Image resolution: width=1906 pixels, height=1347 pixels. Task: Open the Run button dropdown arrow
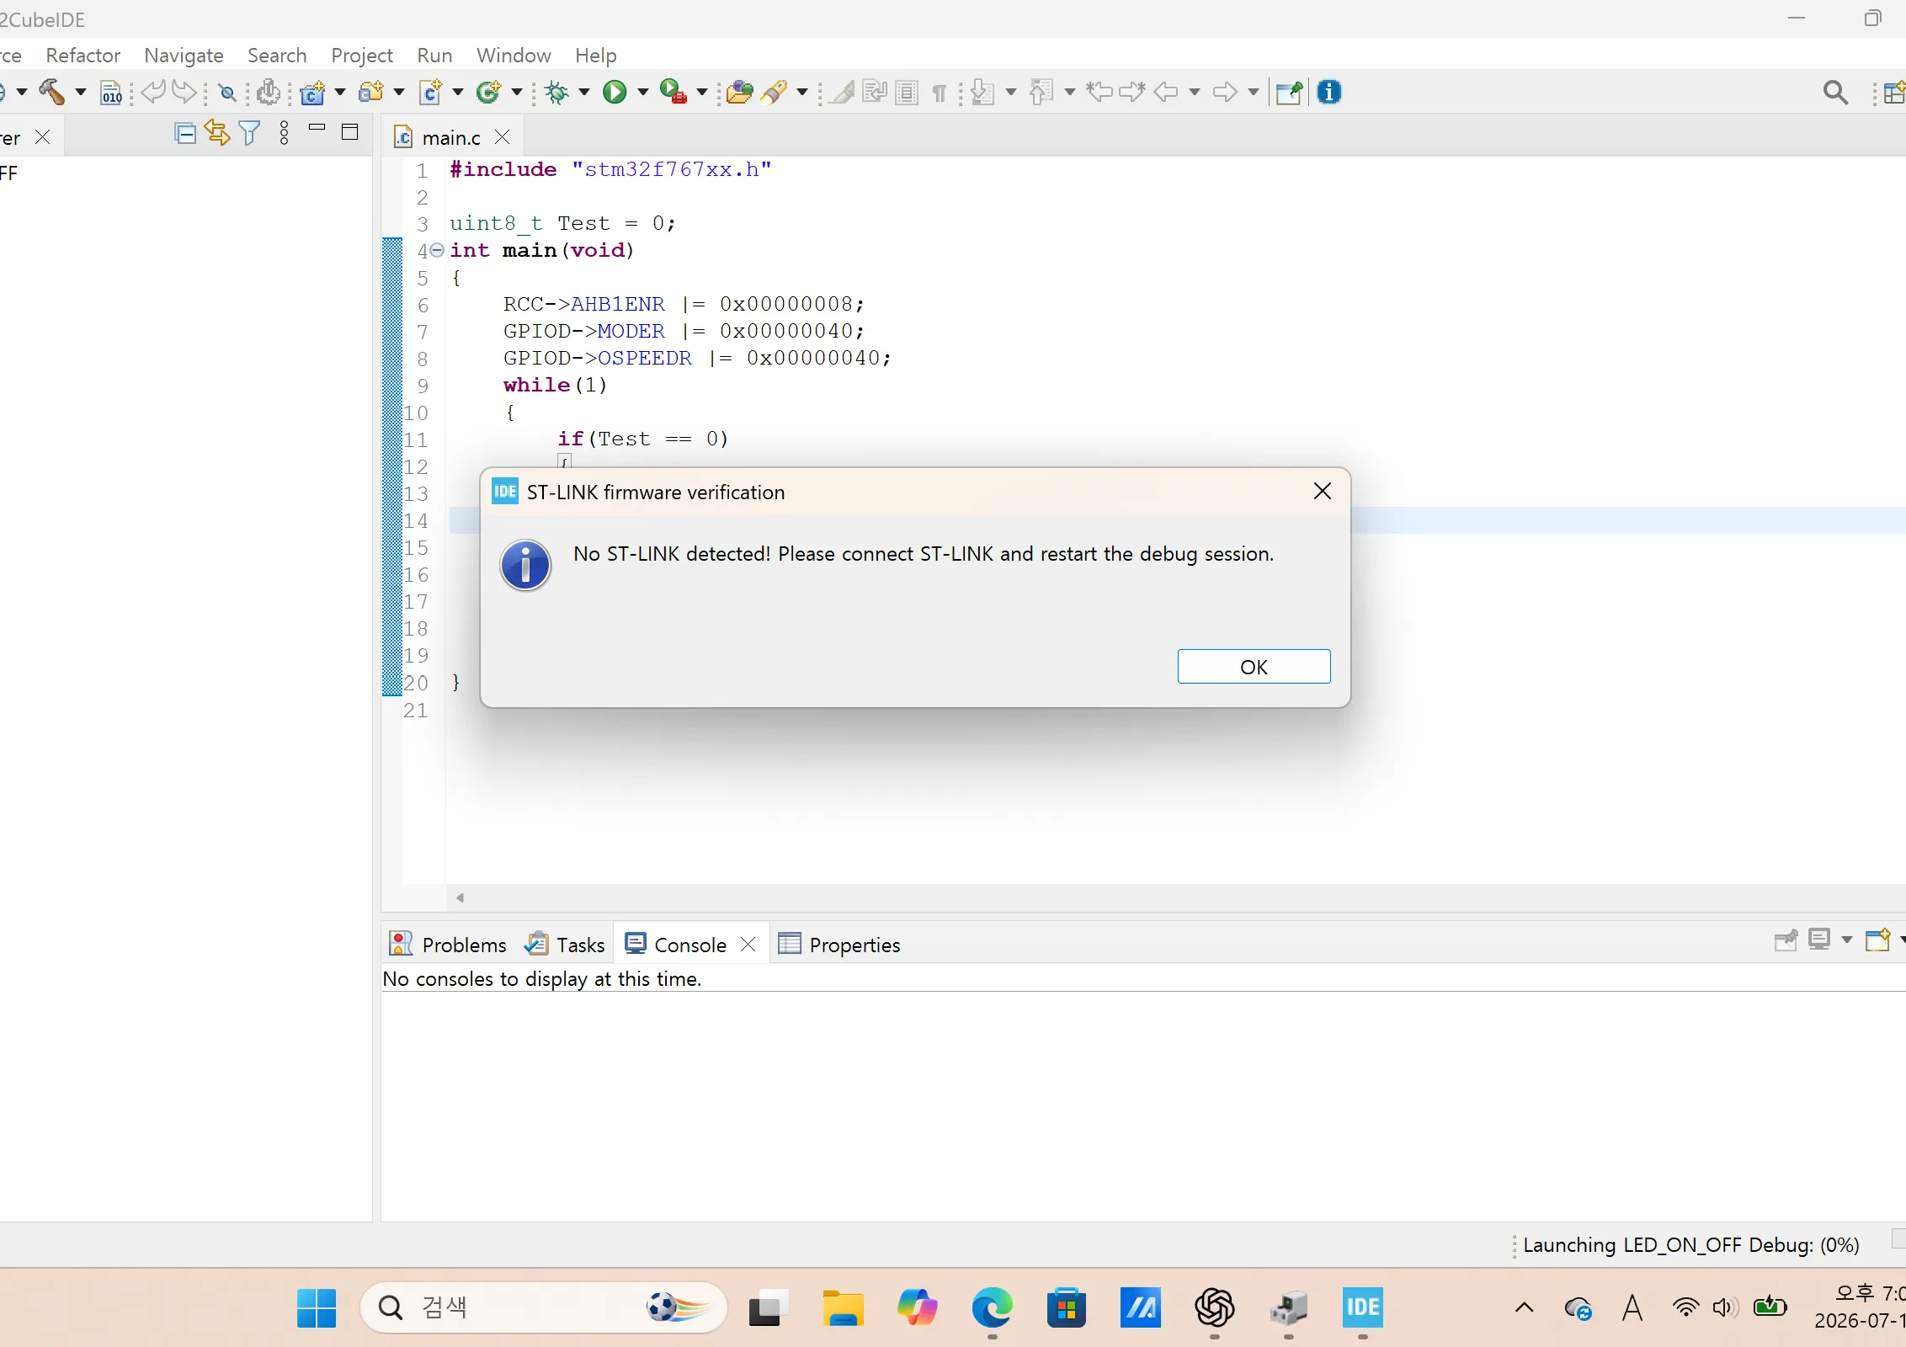click(x=642, y=92)
